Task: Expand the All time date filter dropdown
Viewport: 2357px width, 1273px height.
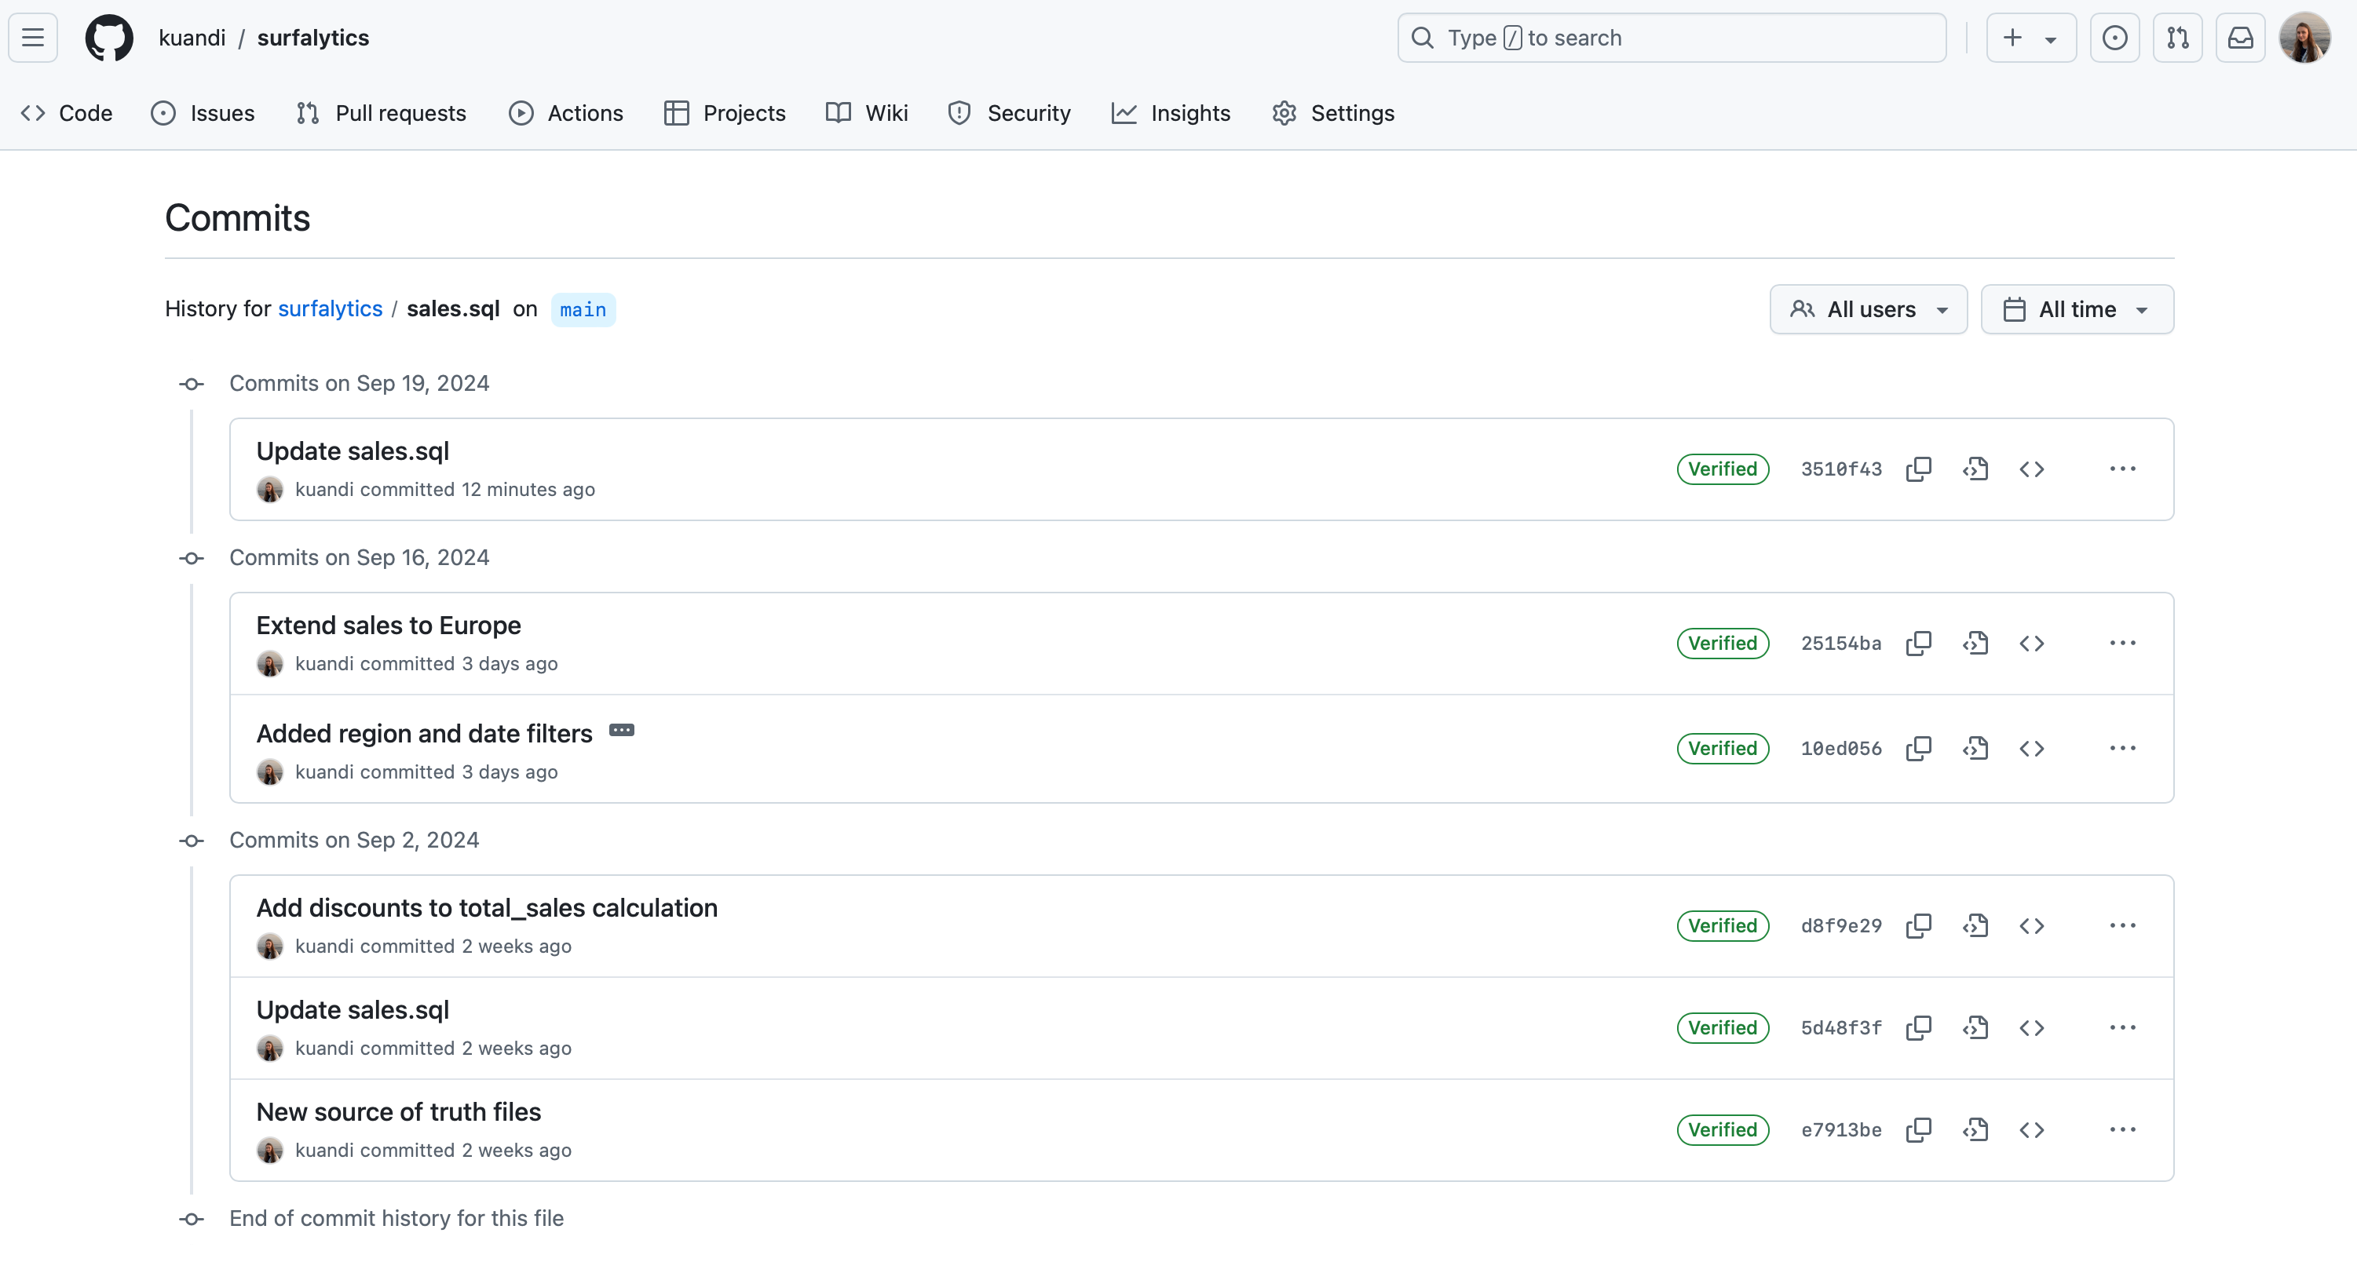Action: click(2077, 309)
